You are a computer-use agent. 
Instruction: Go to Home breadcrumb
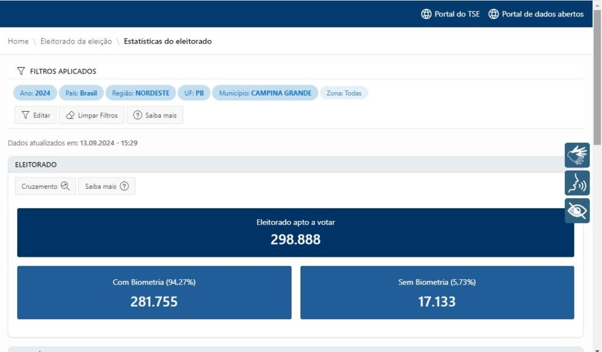[x=18, y=41]
